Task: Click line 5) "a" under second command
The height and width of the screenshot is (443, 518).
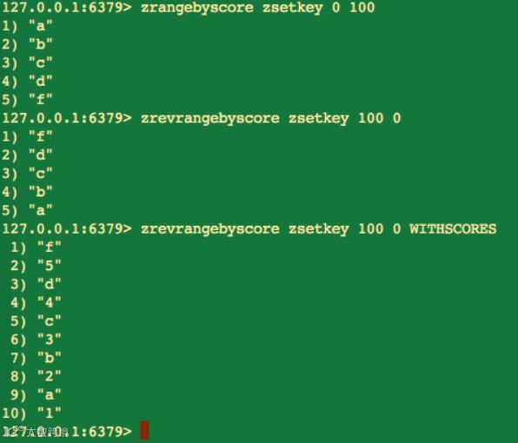Action: 28,210
